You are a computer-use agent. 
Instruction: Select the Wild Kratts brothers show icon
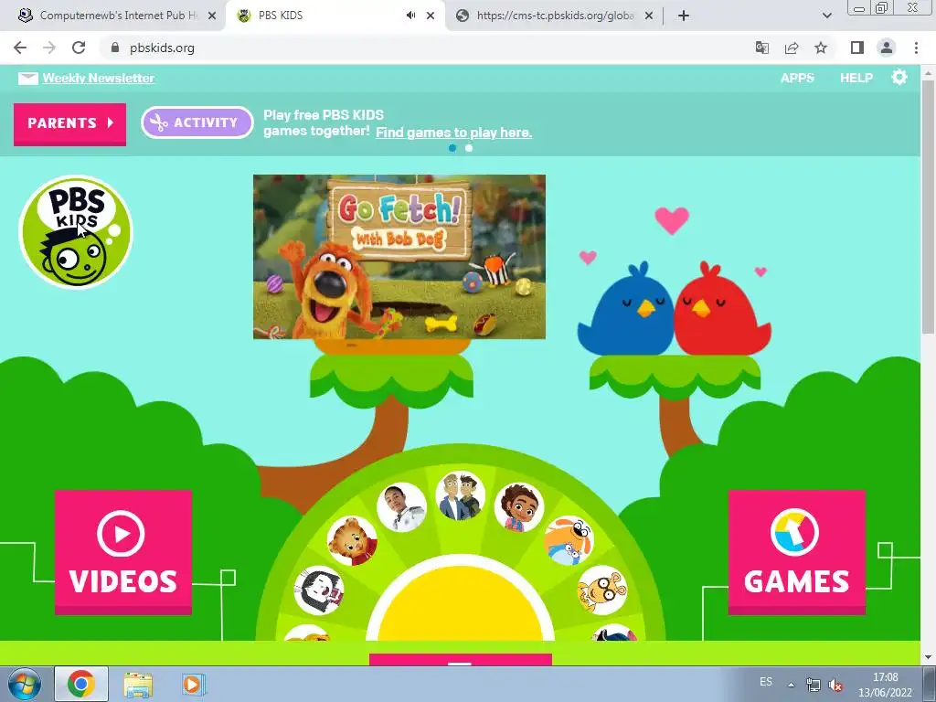(x=461, y=496)
